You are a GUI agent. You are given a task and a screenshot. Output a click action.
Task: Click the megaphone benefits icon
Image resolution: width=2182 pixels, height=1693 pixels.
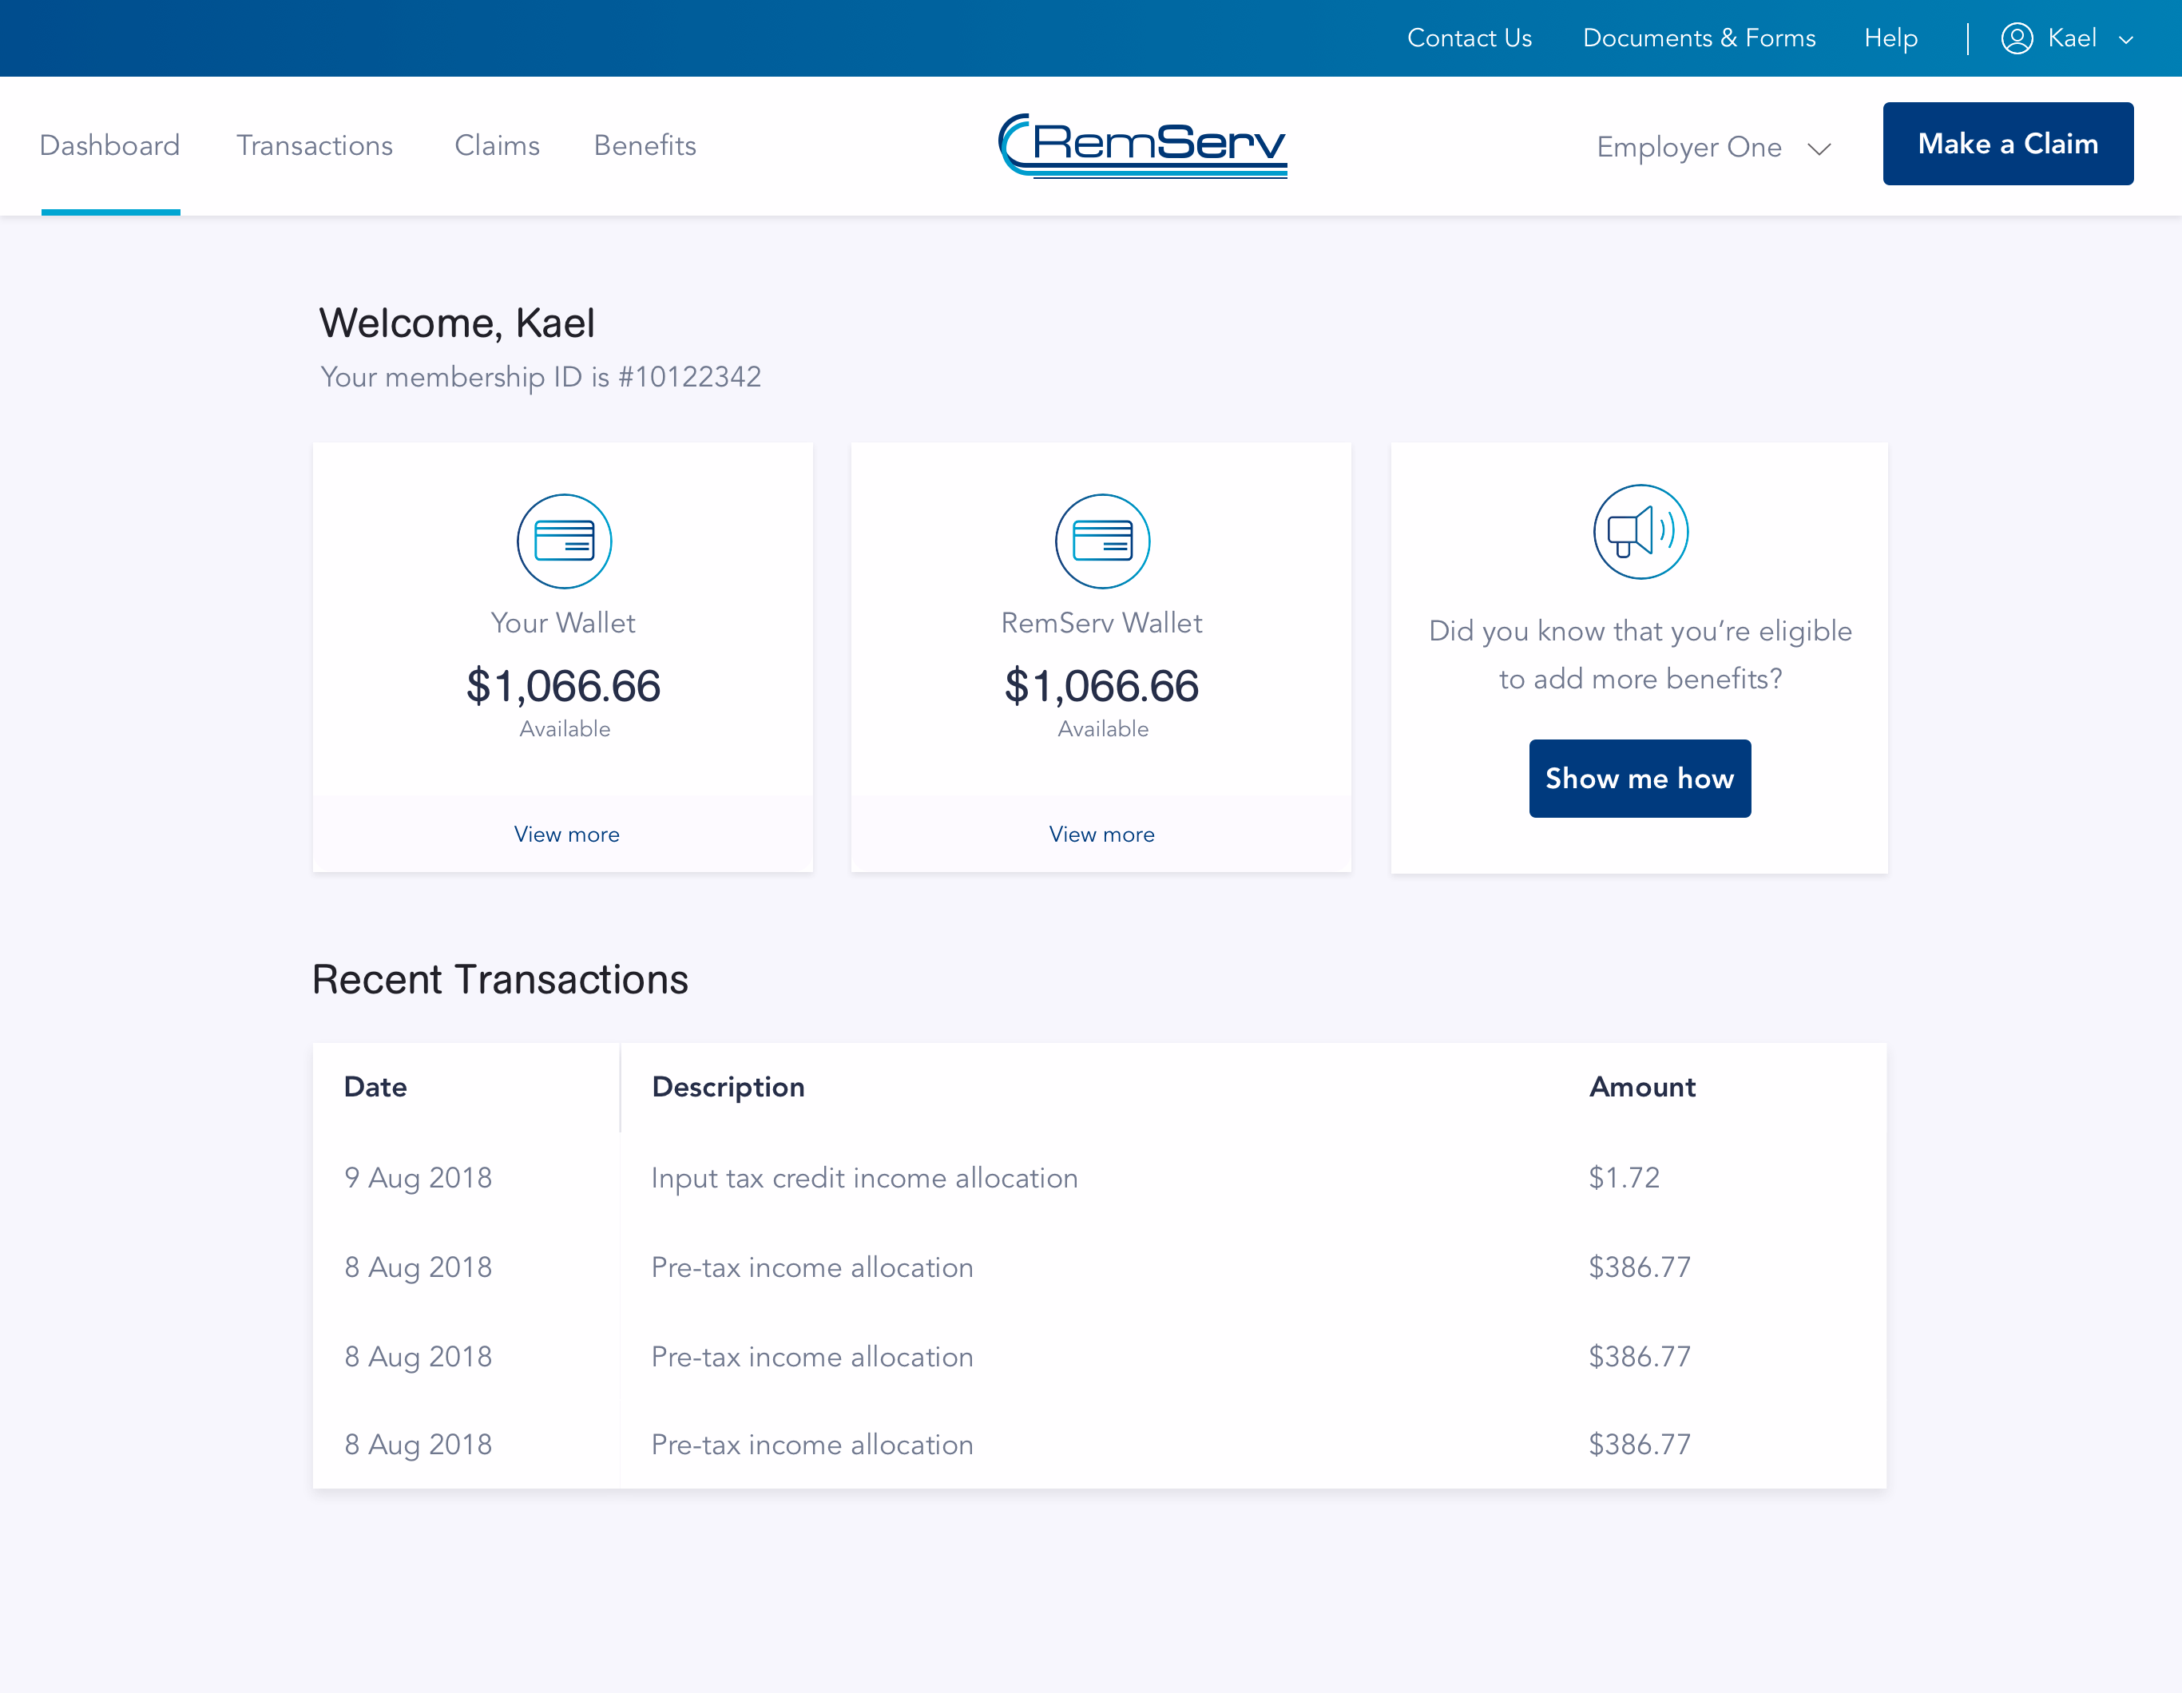[1640, 531]
